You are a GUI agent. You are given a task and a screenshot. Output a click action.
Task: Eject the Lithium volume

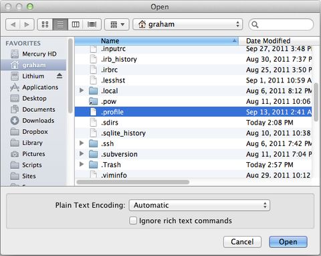pyautogui.click(x=60, y=76)
